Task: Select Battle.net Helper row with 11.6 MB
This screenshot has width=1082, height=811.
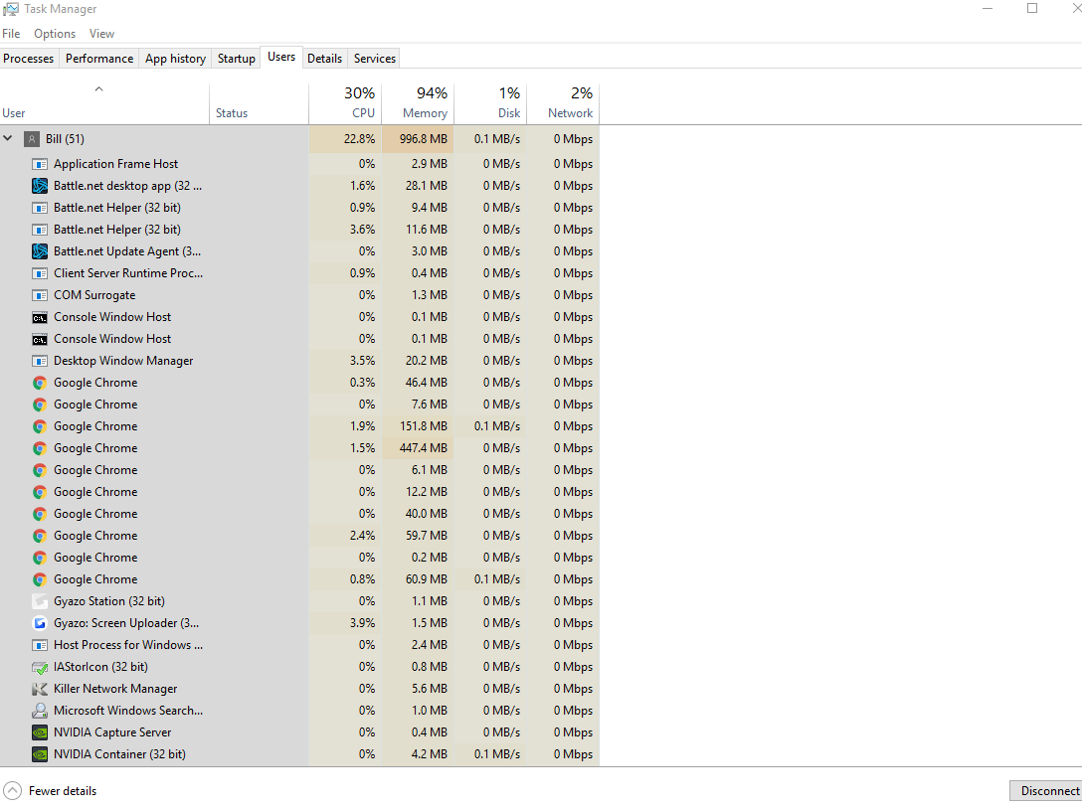Action: [x=299, y=230]
